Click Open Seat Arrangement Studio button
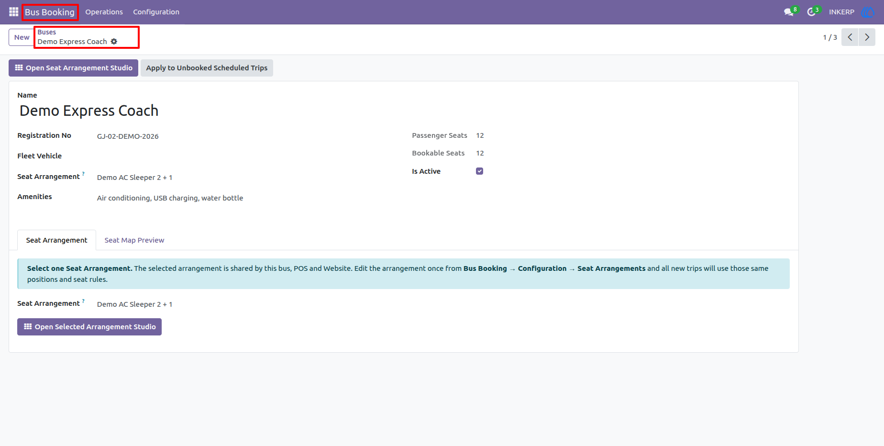The image size is (884, 446). point(73,68)
